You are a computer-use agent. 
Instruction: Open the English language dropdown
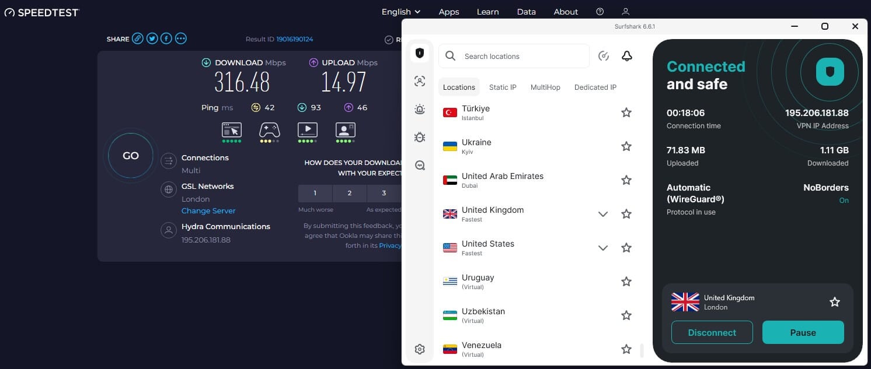tap(400, 11)
